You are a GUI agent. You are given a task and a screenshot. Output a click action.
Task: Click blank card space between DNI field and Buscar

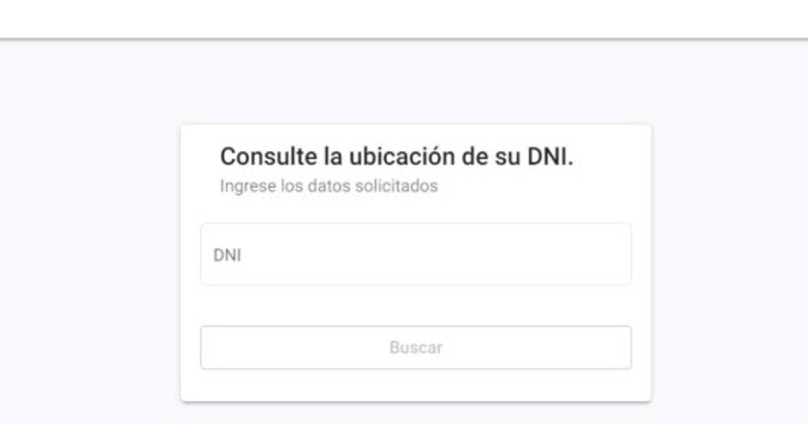(x=416, y=306)
